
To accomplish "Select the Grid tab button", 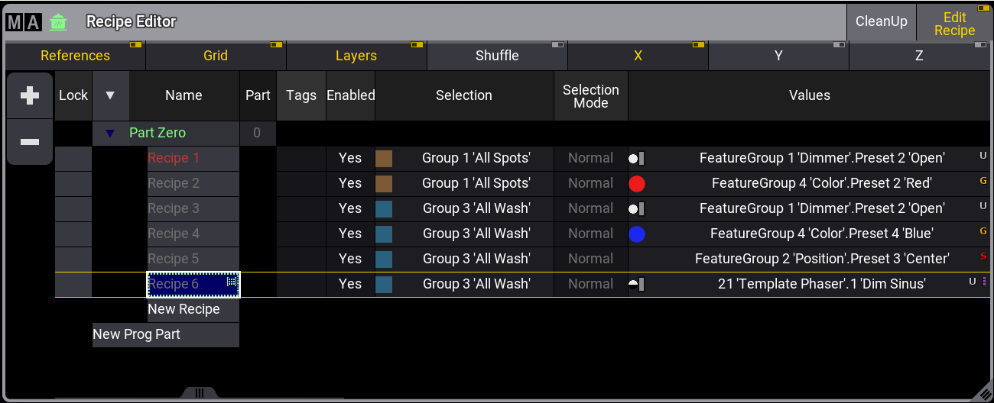I will [216, 56].
